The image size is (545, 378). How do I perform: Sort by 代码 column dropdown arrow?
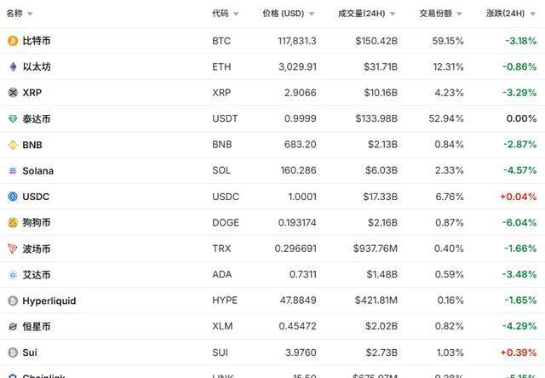point(236,14)
